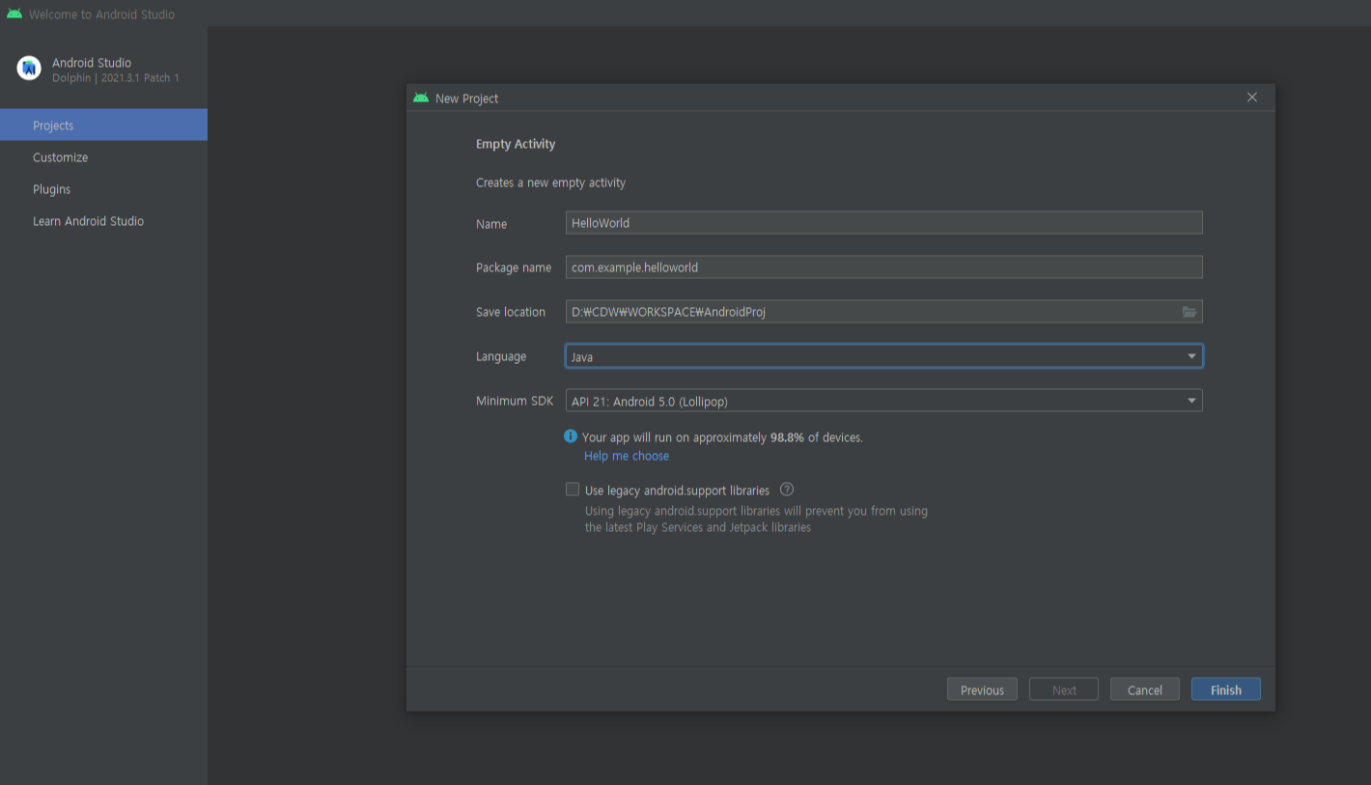Click the Finish button
Viewport: 1371px width, 785px height.
click(x=1226, y=689)
